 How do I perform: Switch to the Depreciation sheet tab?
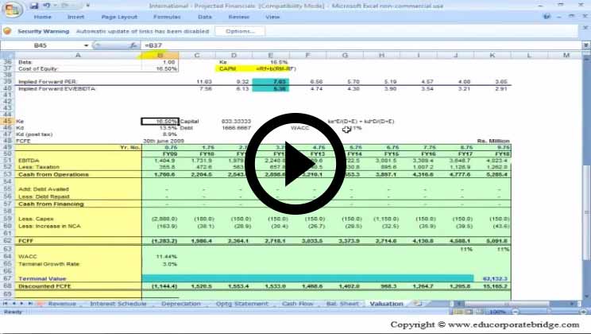click(181, 304)
